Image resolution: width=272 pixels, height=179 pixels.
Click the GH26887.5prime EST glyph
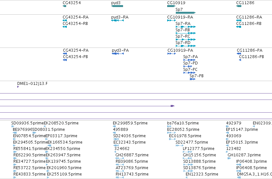(x=120, y=158)
